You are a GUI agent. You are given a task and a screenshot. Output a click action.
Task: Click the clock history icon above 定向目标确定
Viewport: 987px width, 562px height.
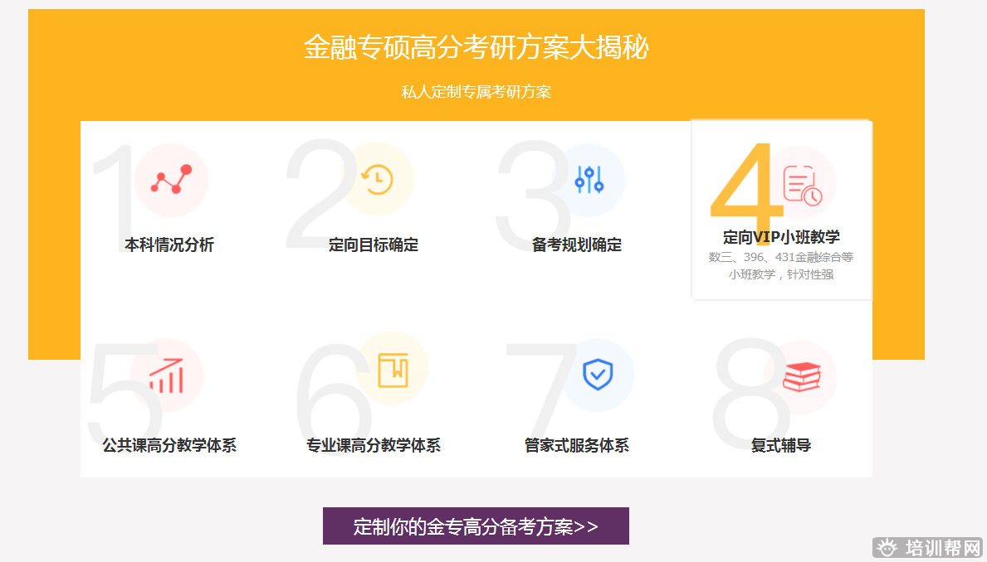coord(377,179)
